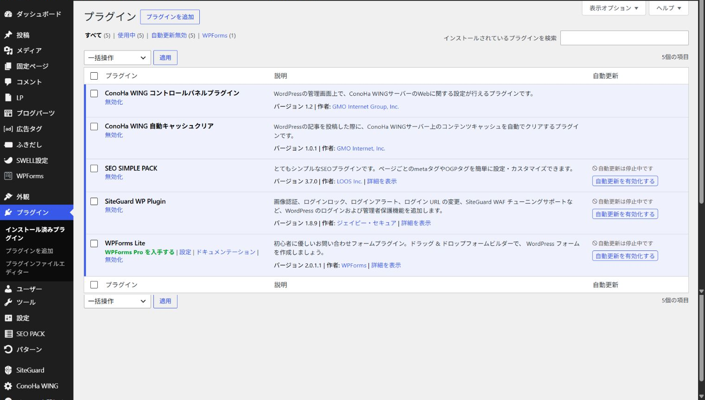Enable auto-updates for WPForms Lite
The width and height of the screenshot is (705, 400).
625,256
